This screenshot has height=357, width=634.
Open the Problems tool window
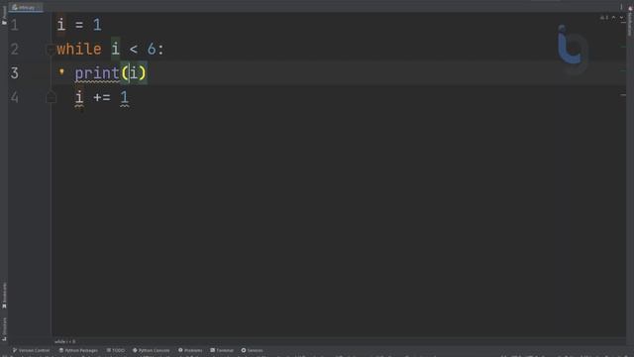pos(190,350)
